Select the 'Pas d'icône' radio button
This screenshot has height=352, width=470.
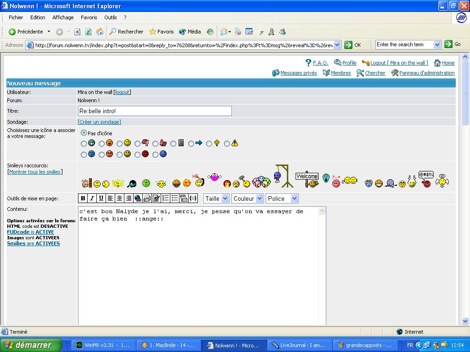pyautogui.click(x=84, y=133)
